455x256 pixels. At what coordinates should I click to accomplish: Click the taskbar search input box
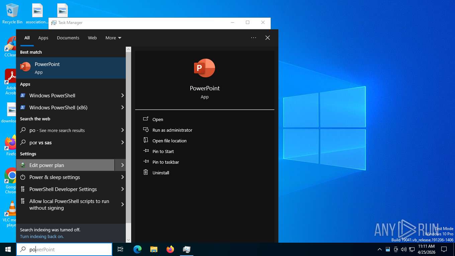pyautogui.click(x=64, y=249)
